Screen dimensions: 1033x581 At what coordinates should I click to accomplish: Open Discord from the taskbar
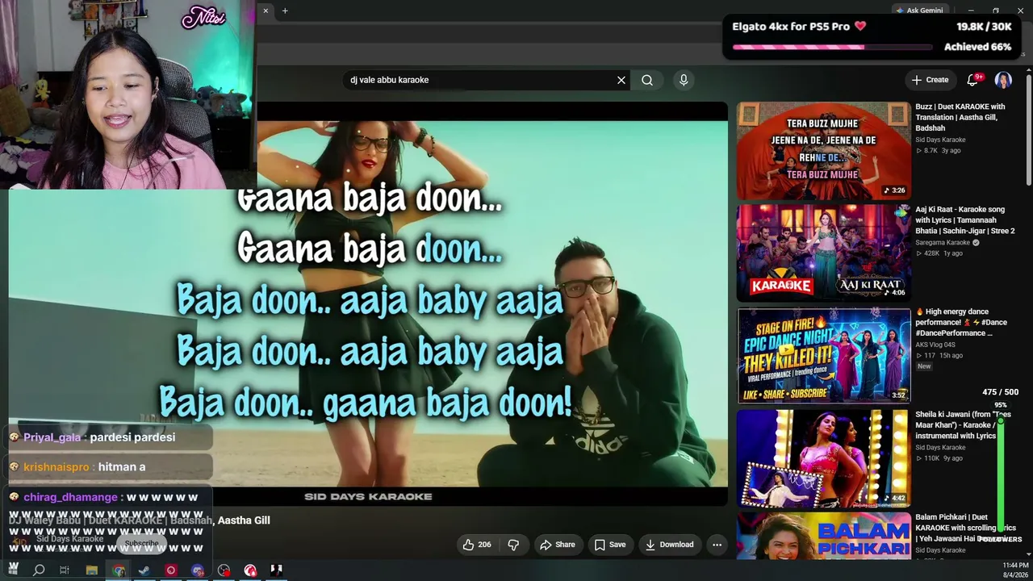[x=198, y=570]
